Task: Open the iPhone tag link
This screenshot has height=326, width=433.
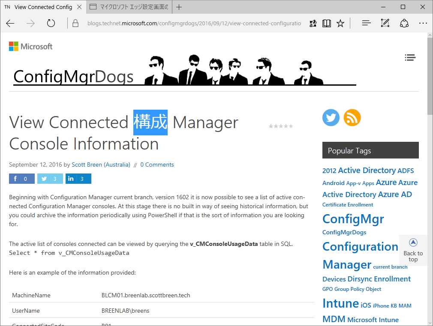Action: (381, 305)
